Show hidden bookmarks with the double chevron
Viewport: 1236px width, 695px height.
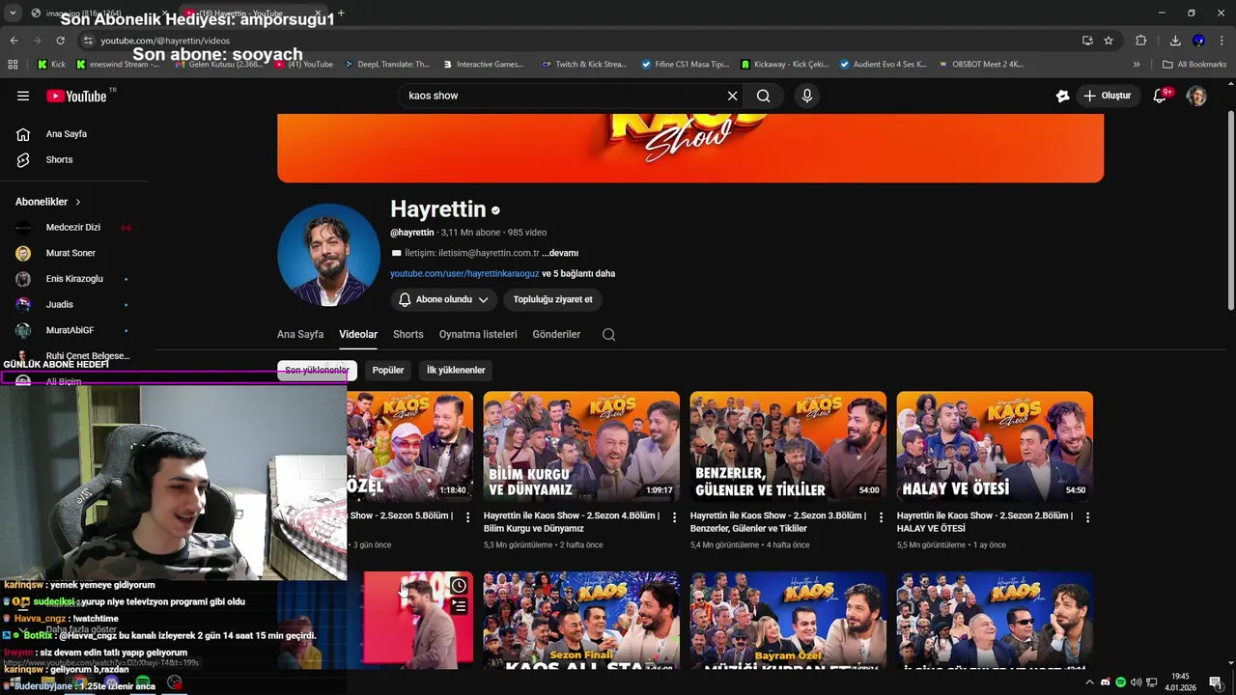click(1137, 65)
